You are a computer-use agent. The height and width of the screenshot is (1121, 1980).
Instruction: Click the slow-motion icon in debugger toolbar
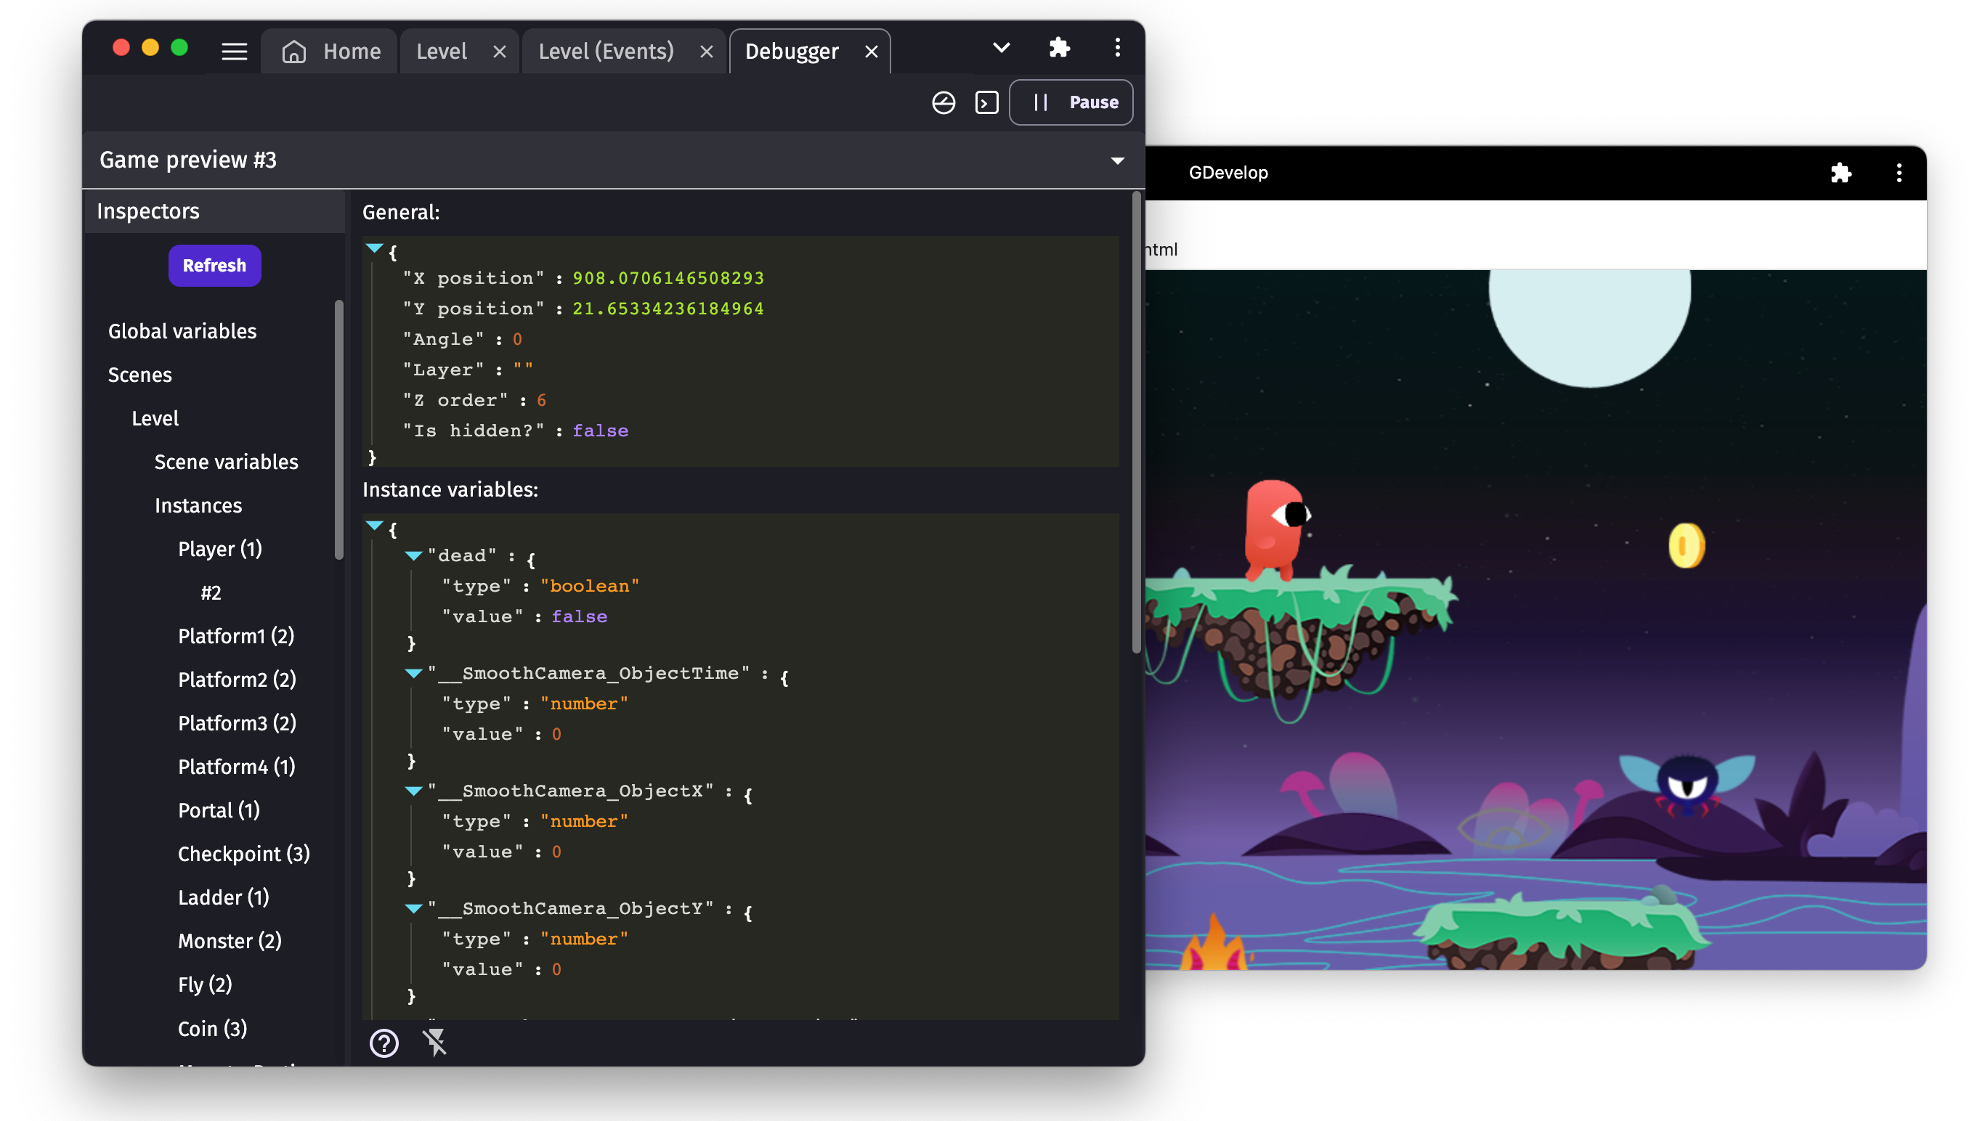coord(944,102)
